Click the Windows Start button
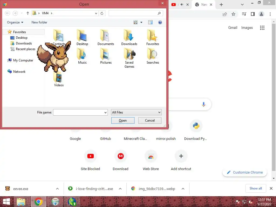Screen dimensions: 276x207 6,202
